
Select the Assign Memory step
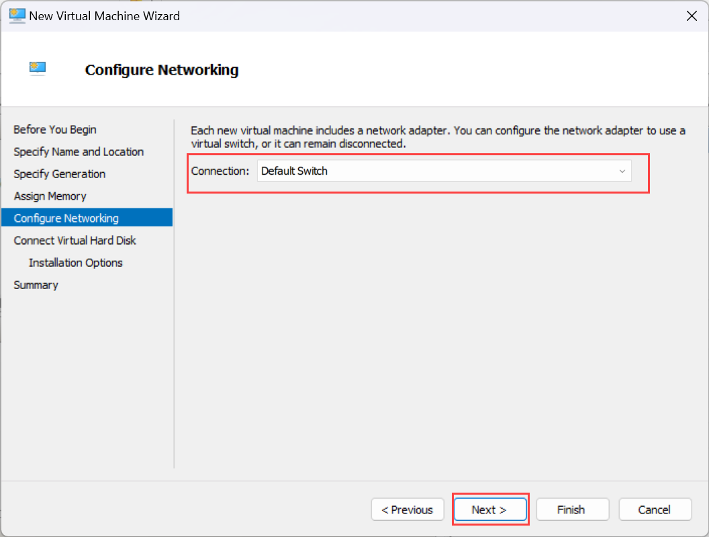[x=50, y=196]
